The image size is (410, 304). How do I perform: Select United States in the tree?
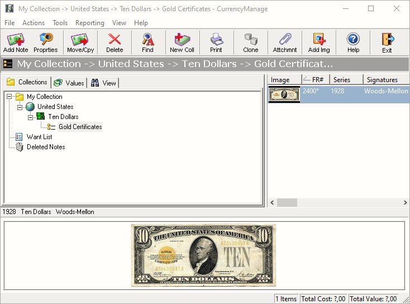[x=55, y=107]
